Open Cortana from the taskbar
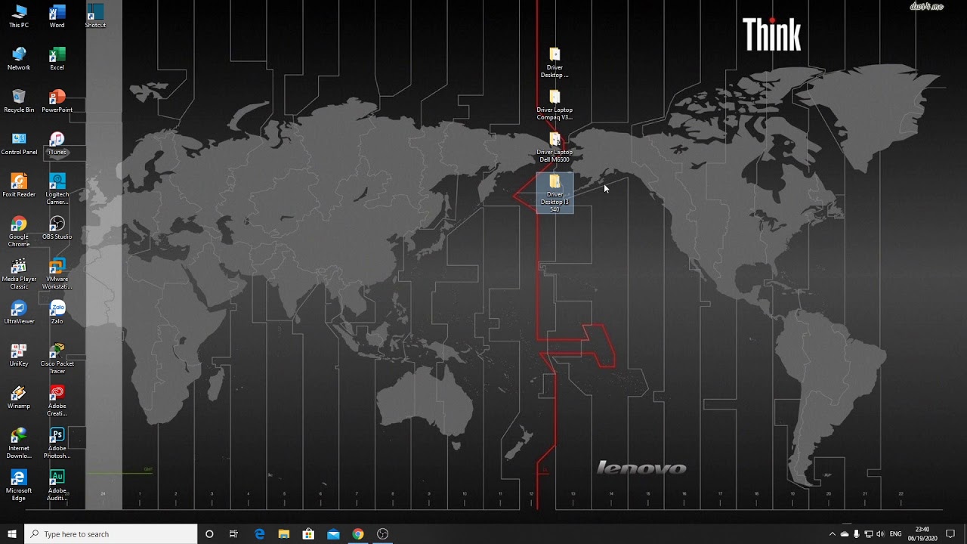The width and height of the screenshot is (967, 544). coord(209,534)
